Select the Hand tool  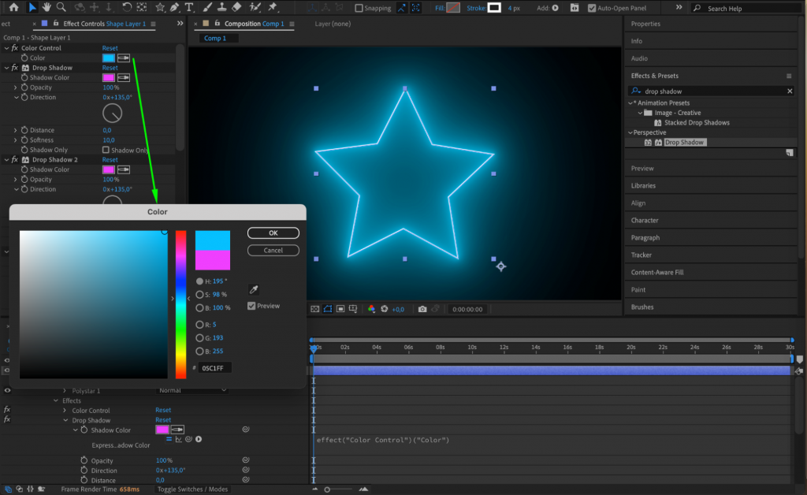click(46, 8)
